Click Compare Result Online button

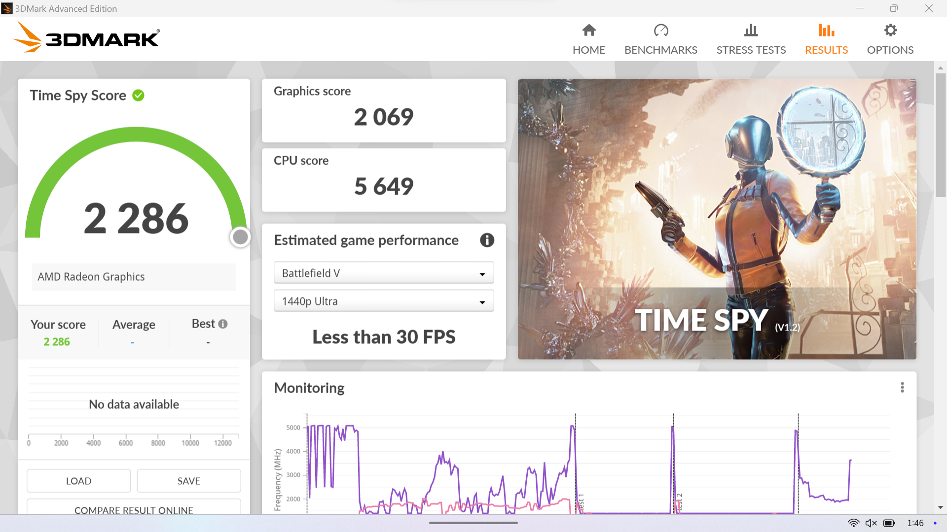click(134, 507)
